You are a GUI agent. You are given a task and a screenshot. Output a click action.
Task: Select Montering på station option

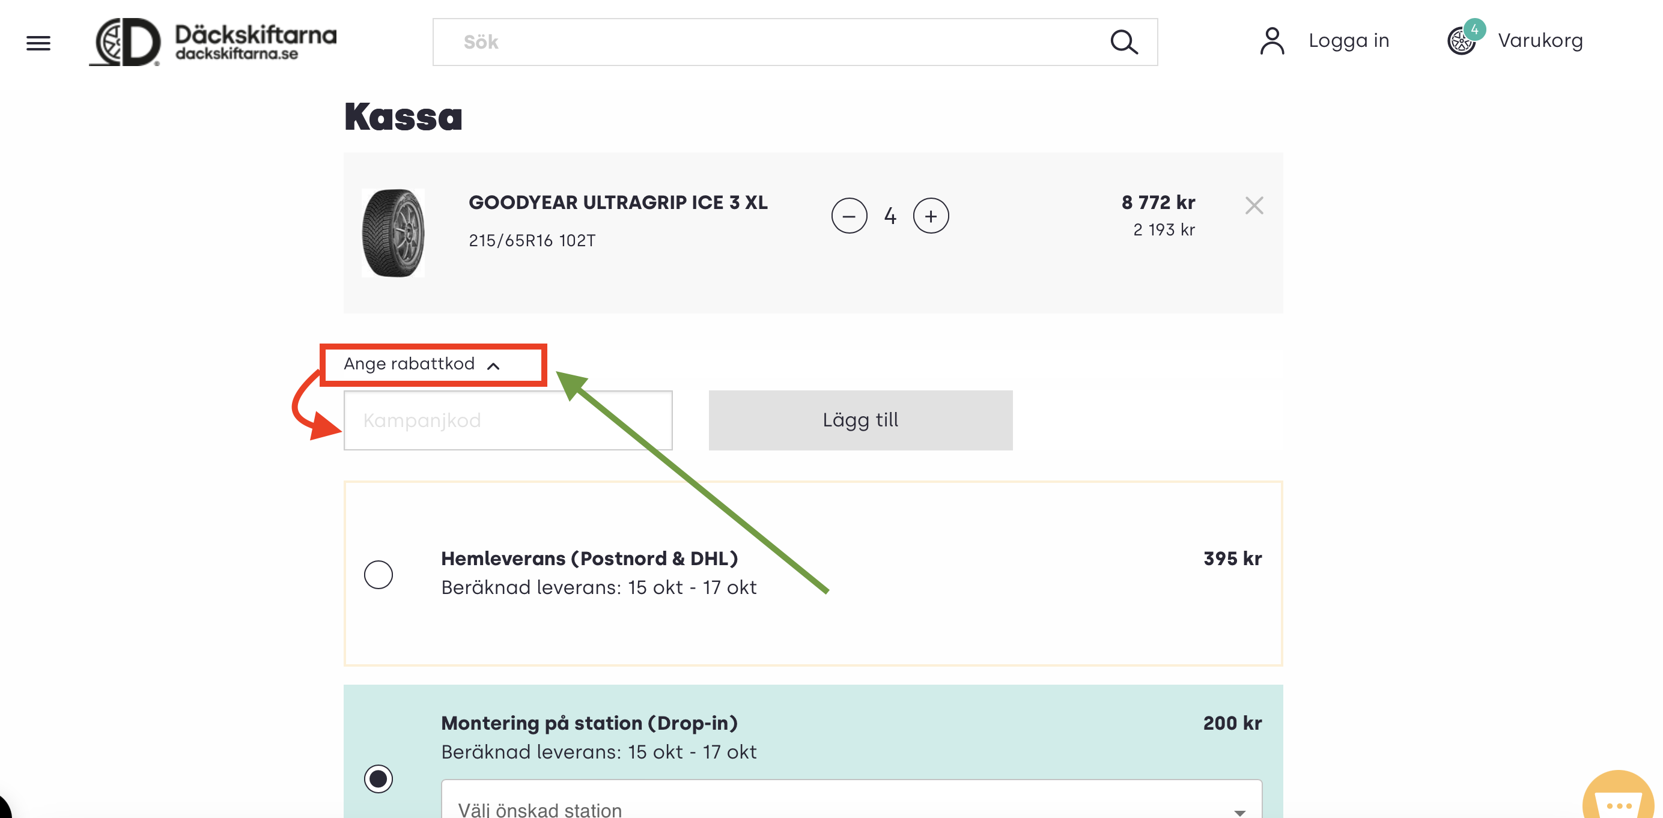378,778
